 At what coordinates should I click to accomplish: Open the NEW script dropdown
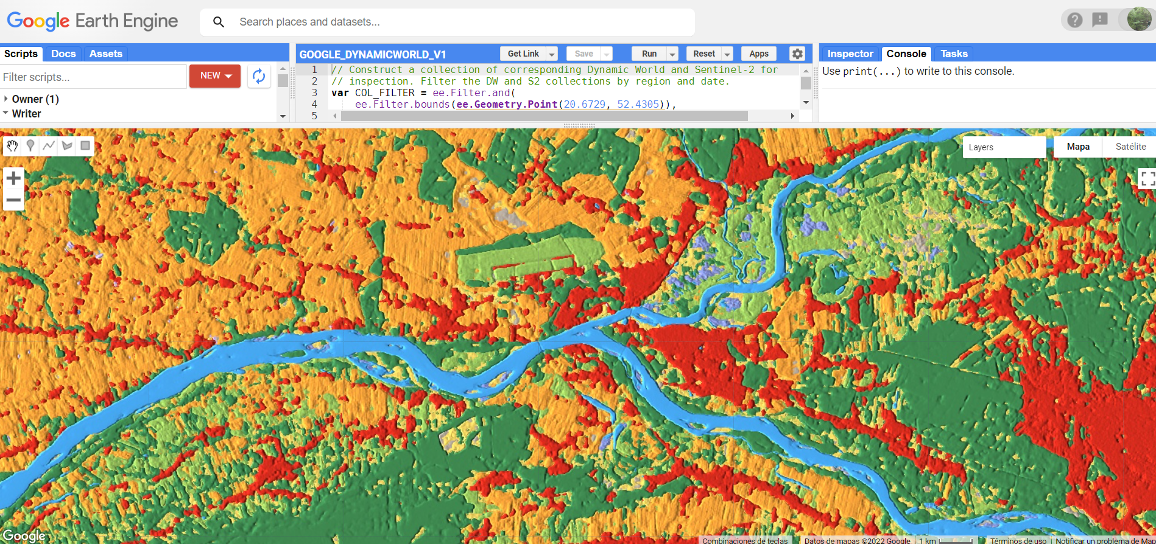point(215,76)
